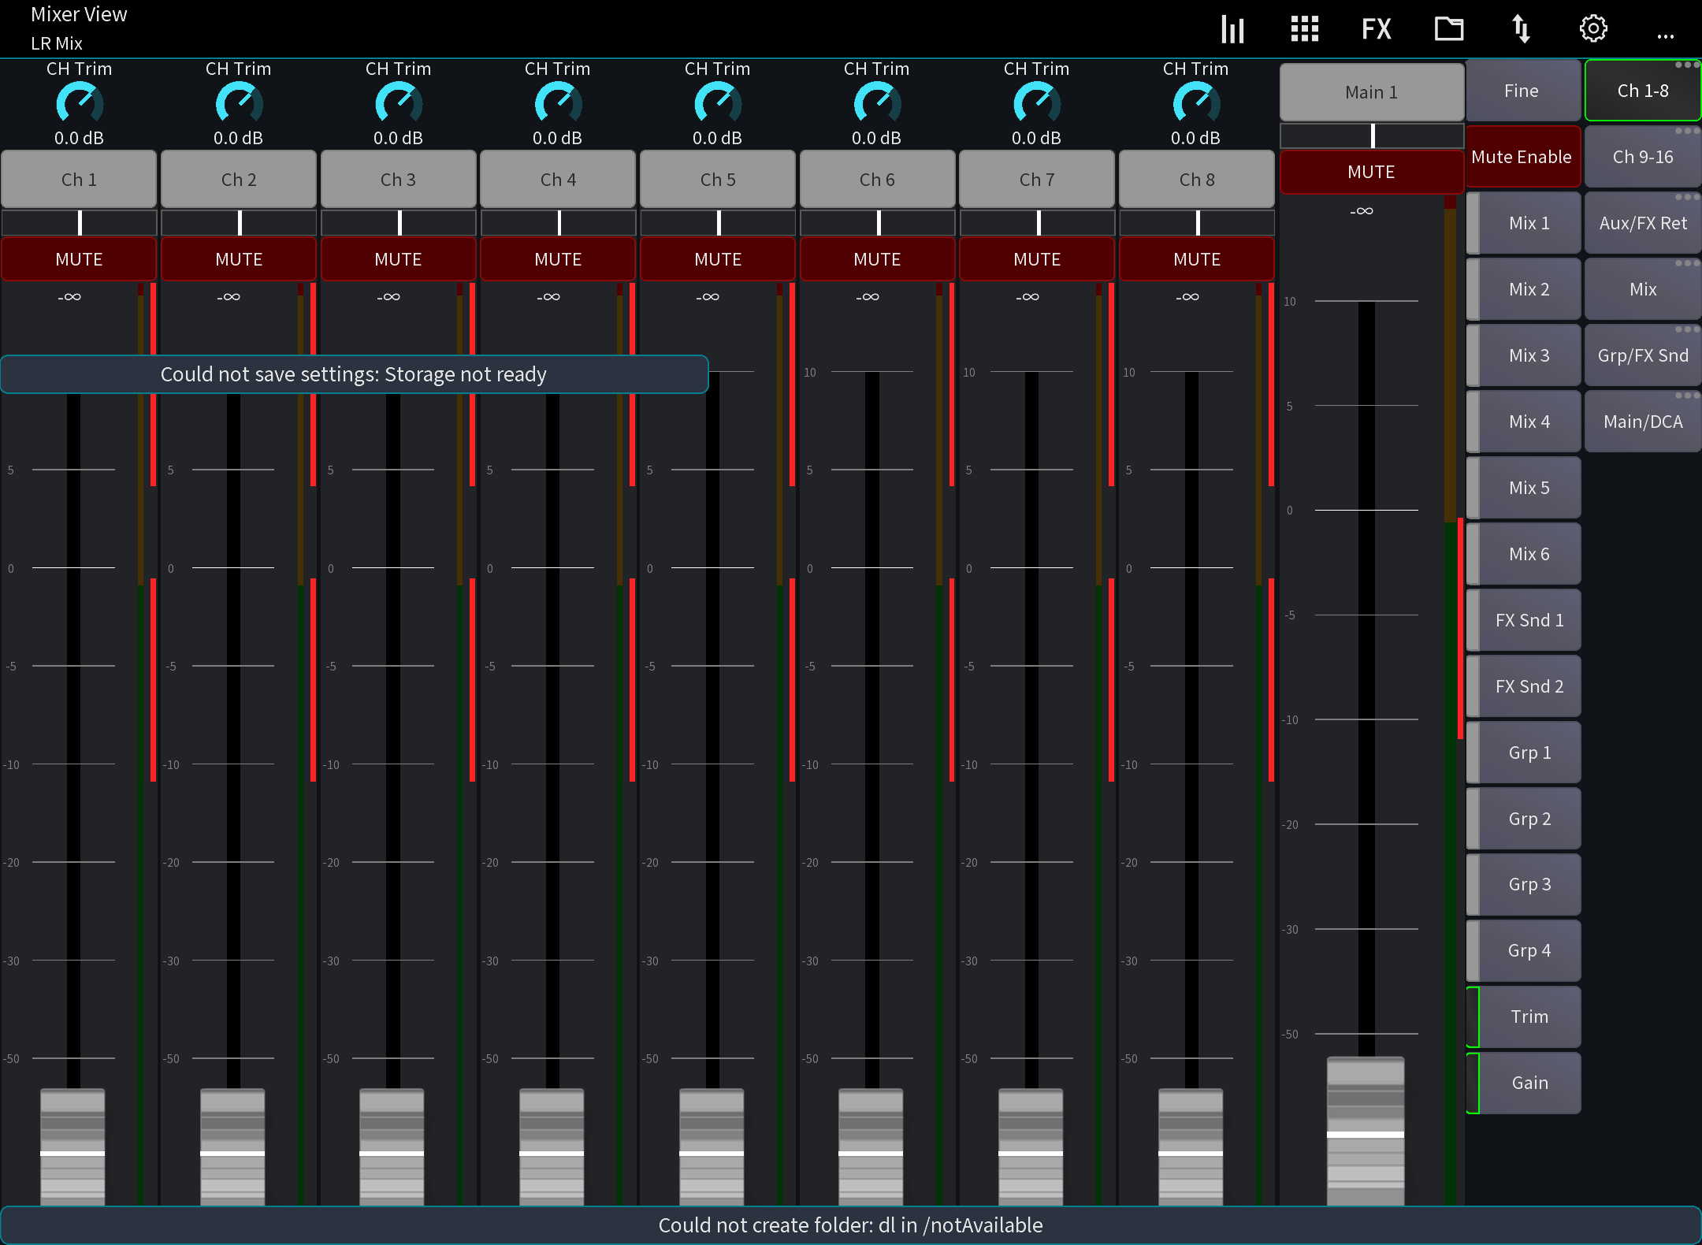Open the settings gear menu
Screen dimensions: 1702x1245
point(1594,28)
